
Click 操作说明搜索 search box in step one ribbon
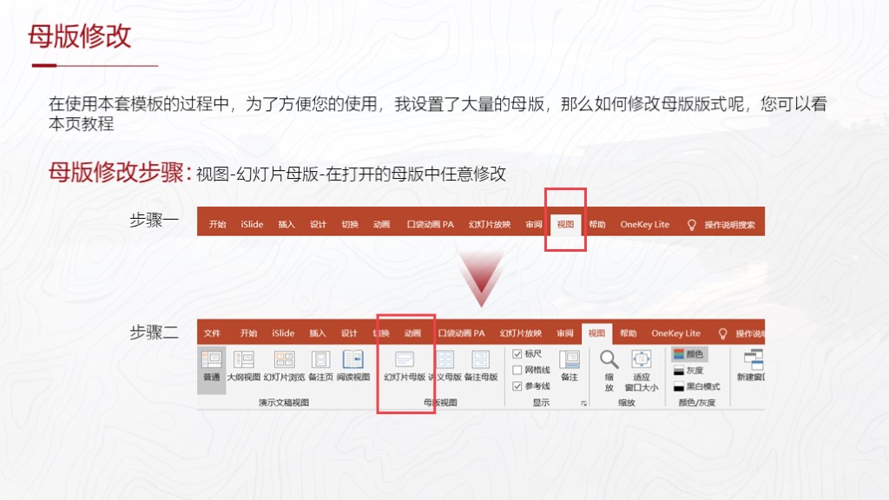point(729,225)
